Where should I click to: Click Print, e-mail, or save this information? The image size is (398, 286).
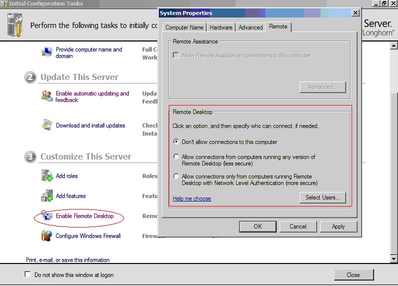coord(67,260)
